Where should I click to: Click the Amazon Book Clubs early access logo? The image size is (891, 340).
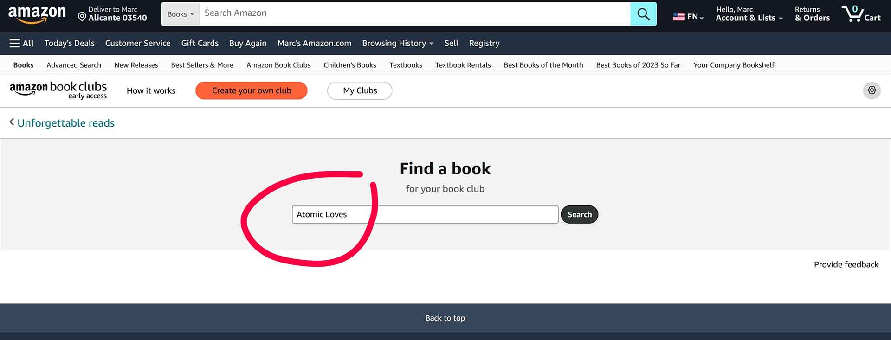(x=58, y=90)
